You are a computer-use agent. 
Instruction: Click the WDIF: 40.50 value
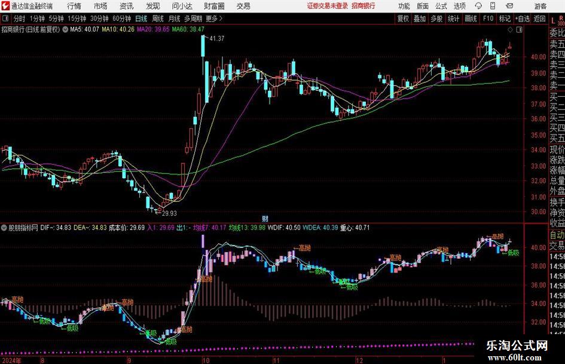point(284,228)
